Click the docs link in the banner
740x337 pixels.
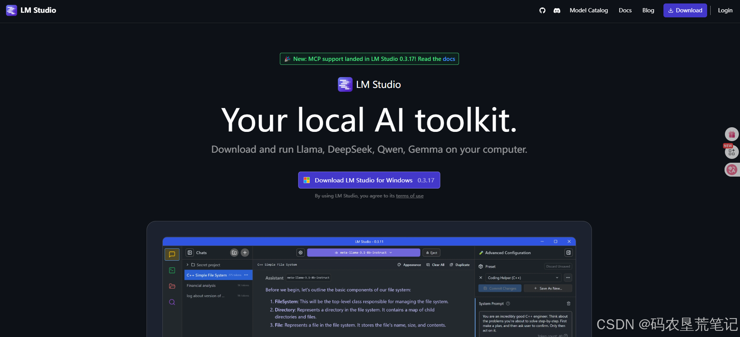point(449,59)
